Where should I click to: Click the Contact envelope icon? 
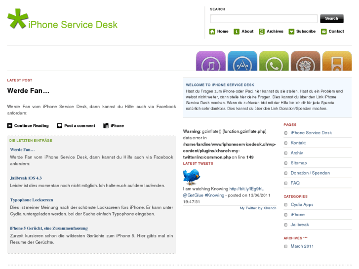(323, 32)
